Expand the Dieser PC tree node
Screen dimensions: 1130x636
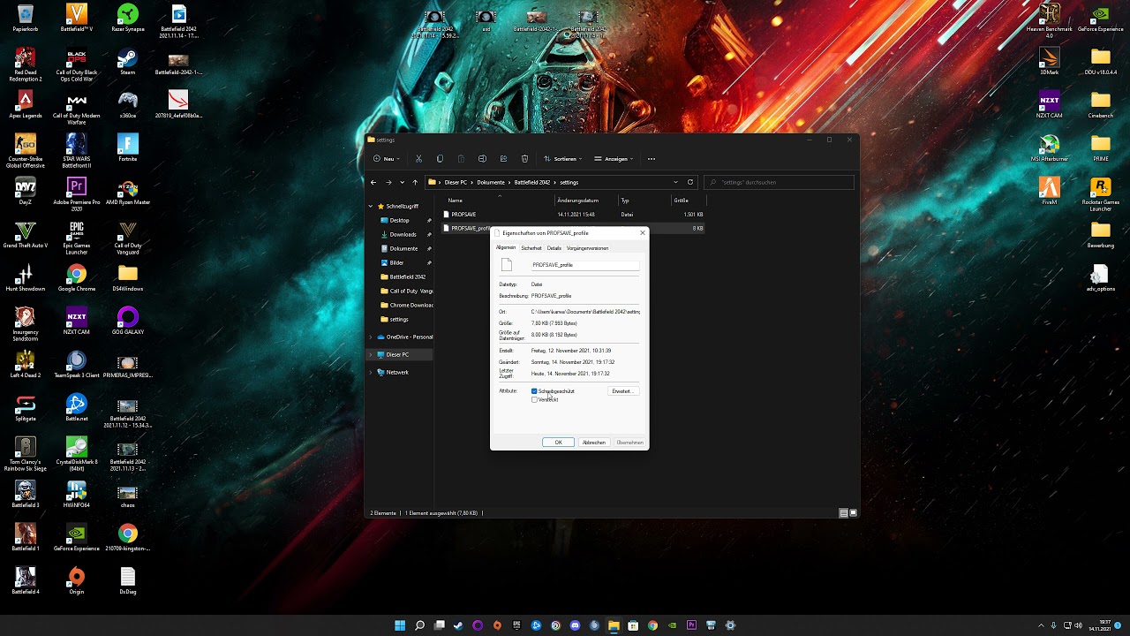click(371, 354)
